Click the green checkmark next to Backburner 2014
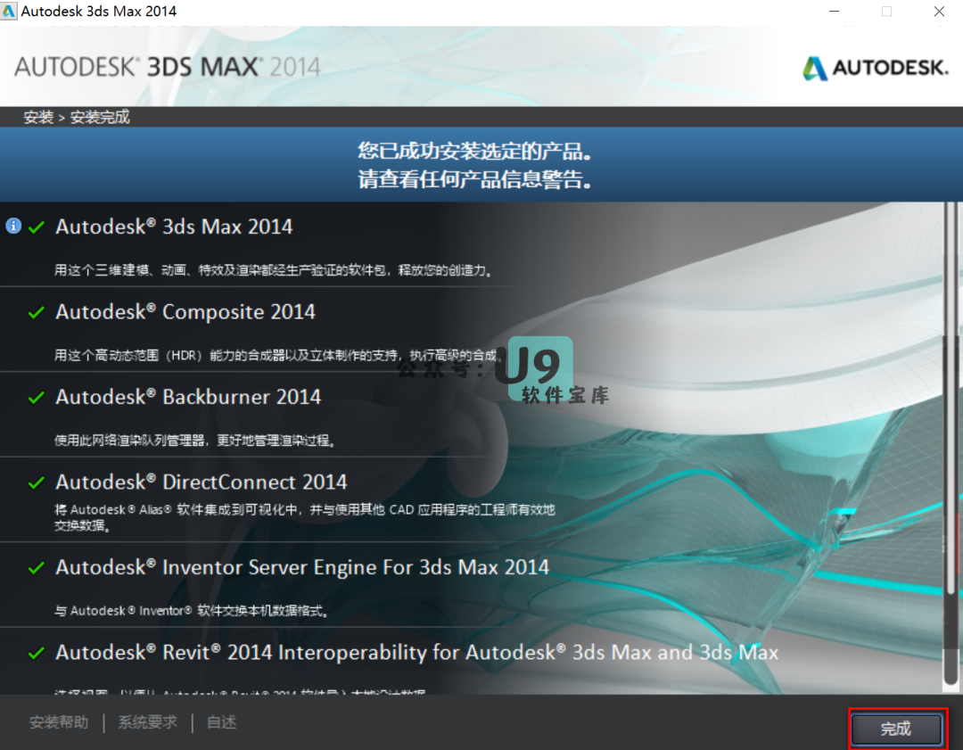 pyautogui.click(x=37, y=398)
